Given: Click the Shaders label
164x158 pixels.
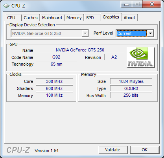Looking at the screenshot, I should pos(25,88).
